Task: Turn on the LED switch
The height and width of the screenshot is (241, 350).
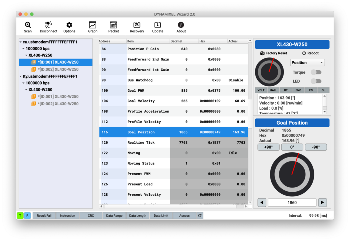Action: point(316,81)
